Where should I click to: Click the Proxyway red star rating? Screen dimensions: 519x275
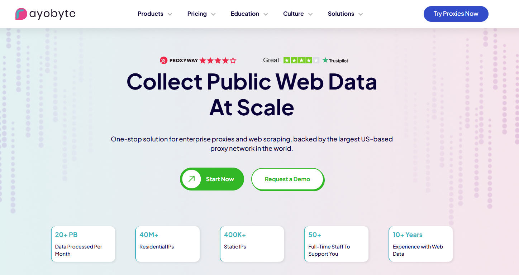click(x=218, y=61)
